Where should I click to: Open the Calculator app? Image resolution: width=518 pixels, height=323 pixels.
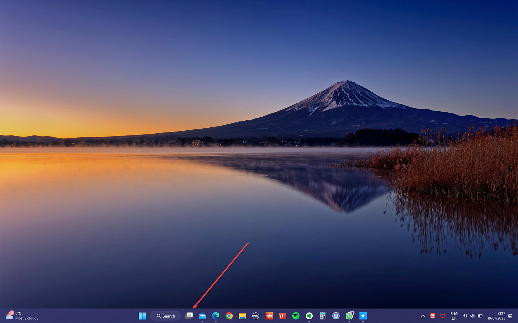(x=322, y=316)
